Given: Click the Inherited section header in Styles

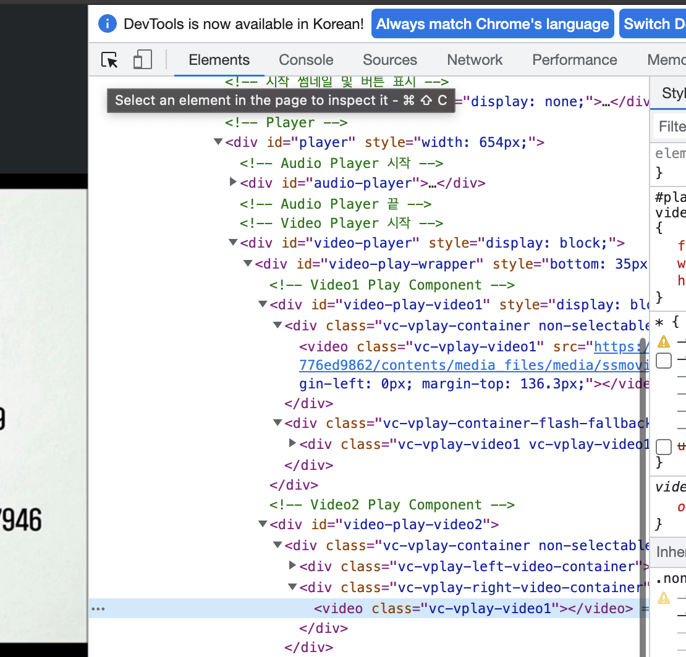Looking at the screenshot, I should pos(668,551).
